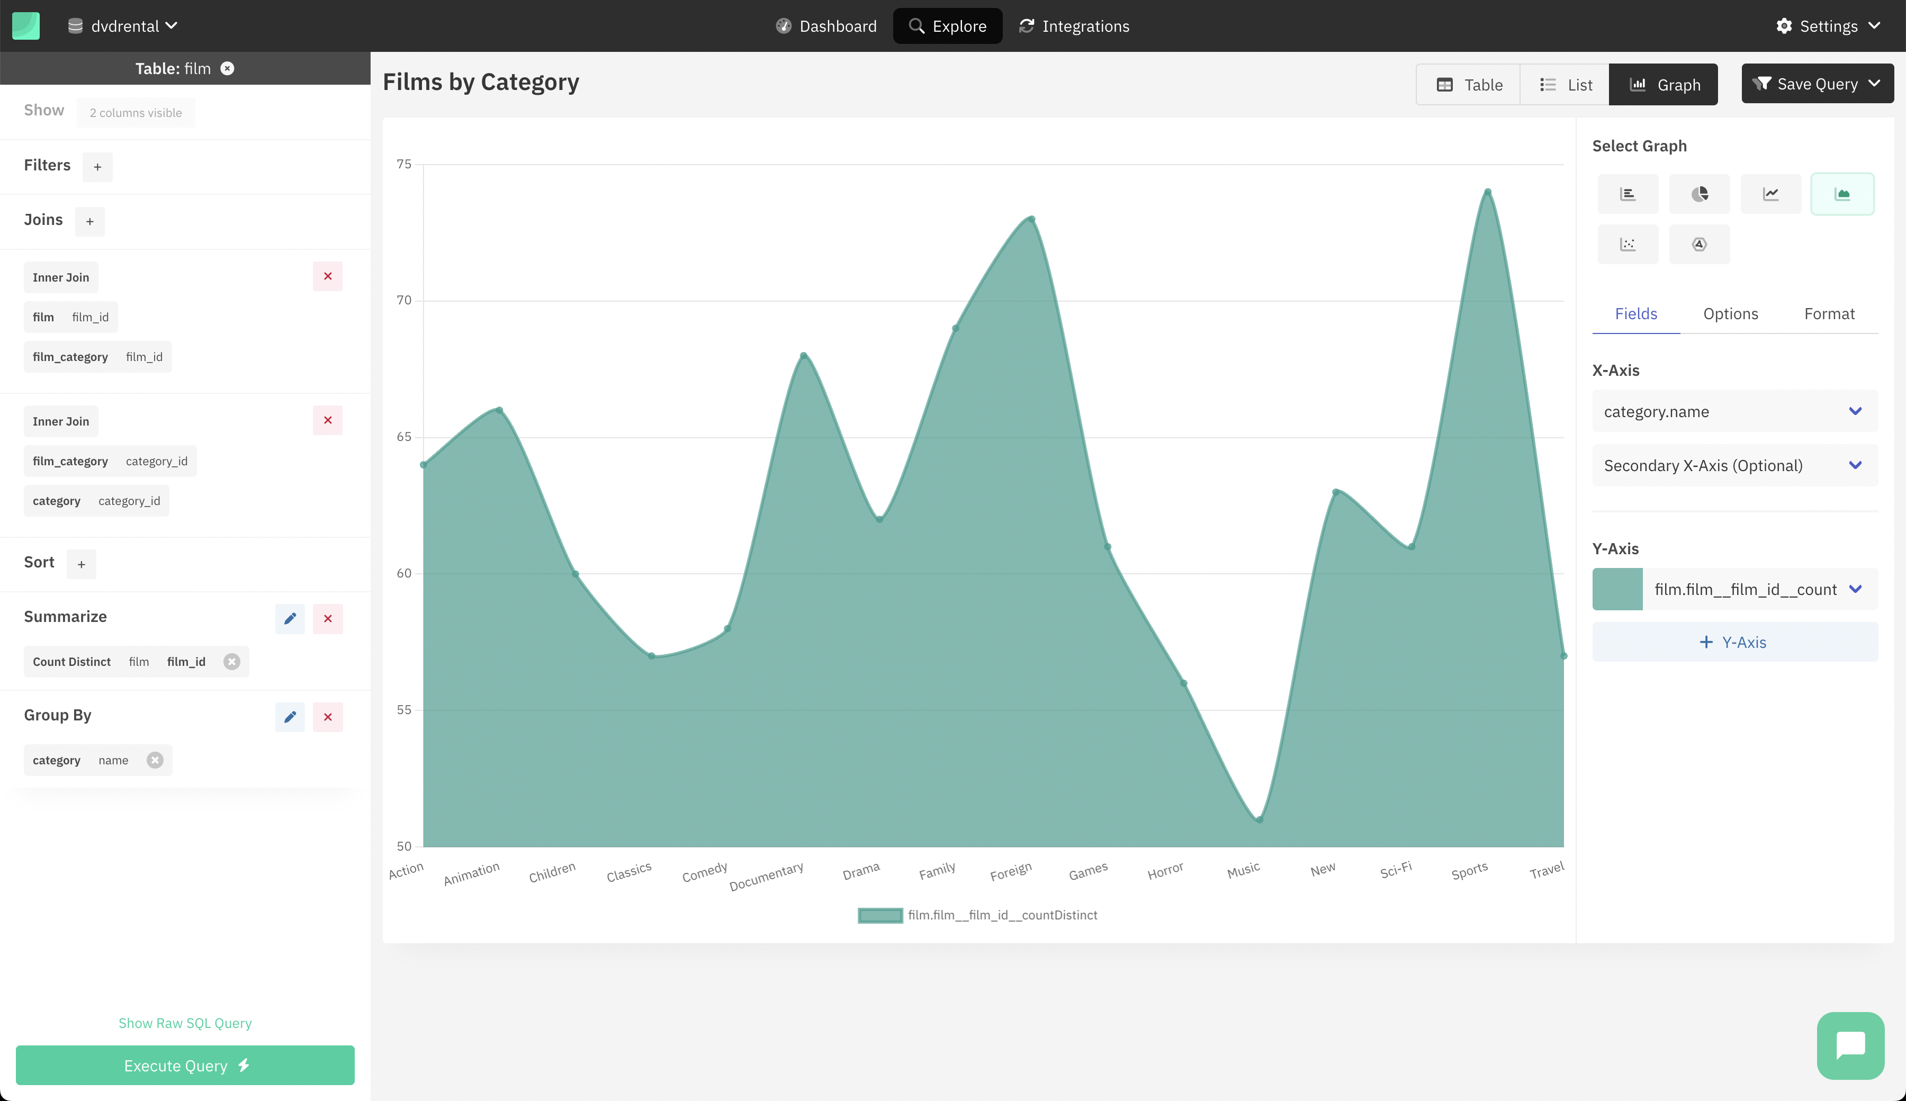Edit the Group By section with pencil
The image size is (1906, 1101).
pos(290,717)
